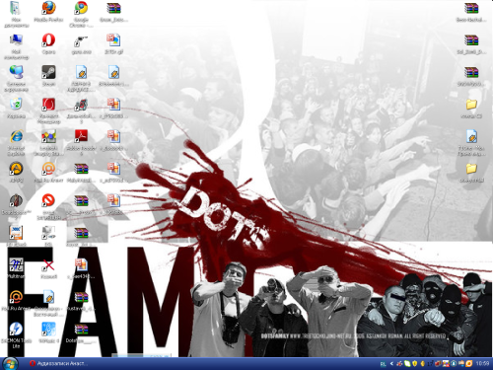Open the Mozilla Firefox desktop shortcut

point(48,8)
